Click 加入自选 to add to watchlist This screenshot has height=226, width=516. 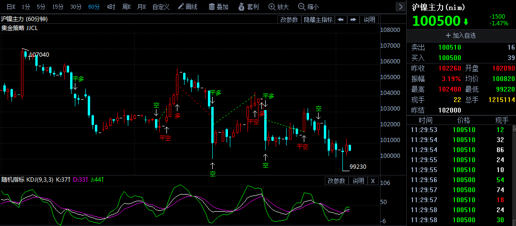(461, 35)
